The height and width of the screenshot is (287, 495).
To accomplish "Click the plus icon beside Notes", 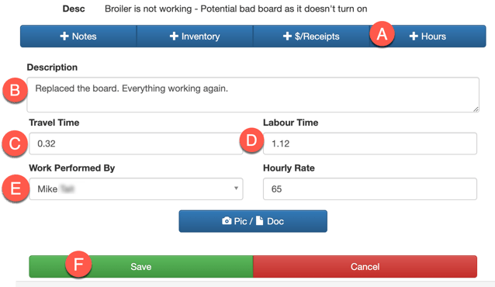I will point(64,36).
